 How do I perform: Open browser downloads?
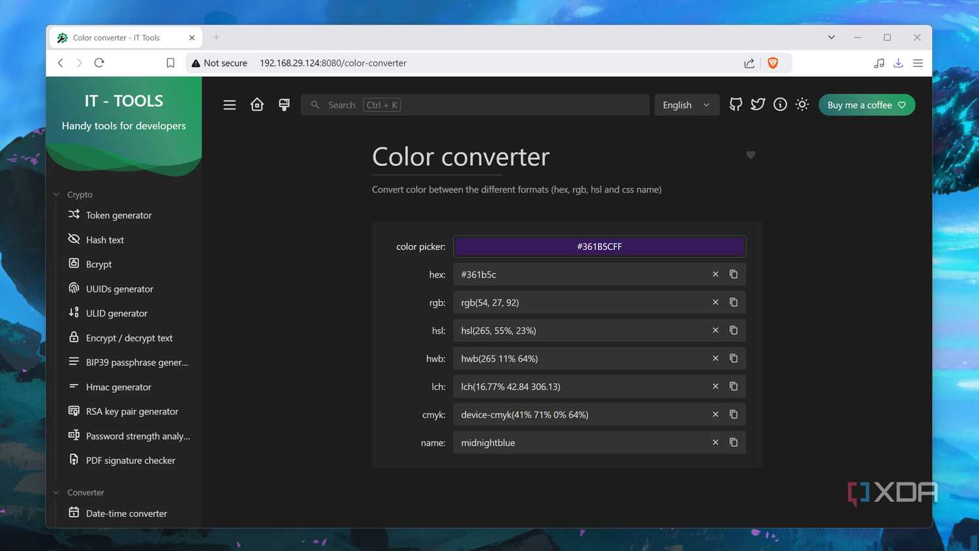click(x=898, y=63)
